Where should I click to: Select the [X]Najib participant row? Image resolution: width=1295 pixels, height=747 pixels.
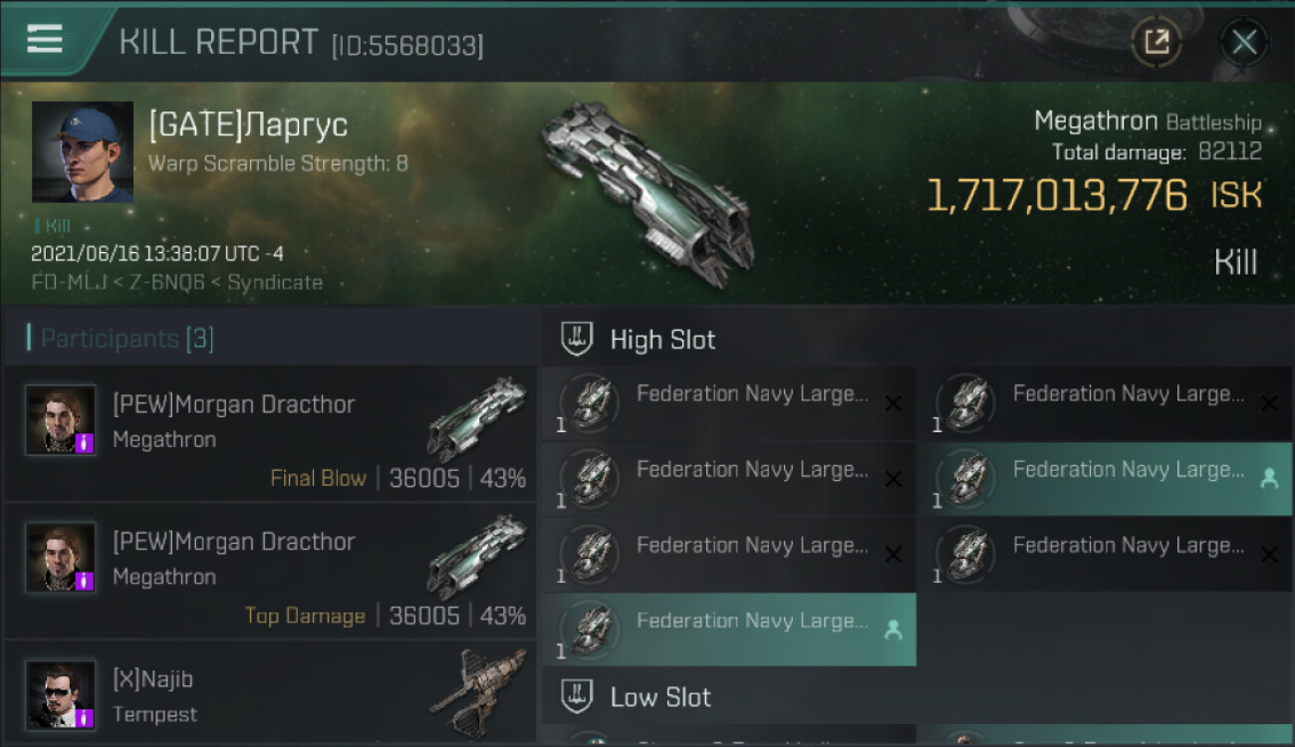[269, 695]
